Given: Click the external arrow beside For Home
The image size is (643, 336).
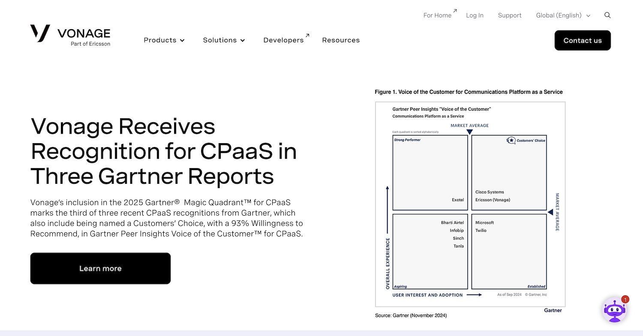Looking at the screenshot, I should (x=455, y=11).
